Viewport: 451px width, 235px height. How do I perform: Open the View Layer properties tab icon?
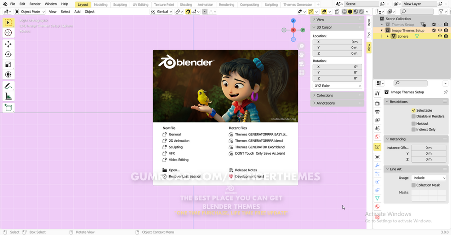(x=377, y=120)
